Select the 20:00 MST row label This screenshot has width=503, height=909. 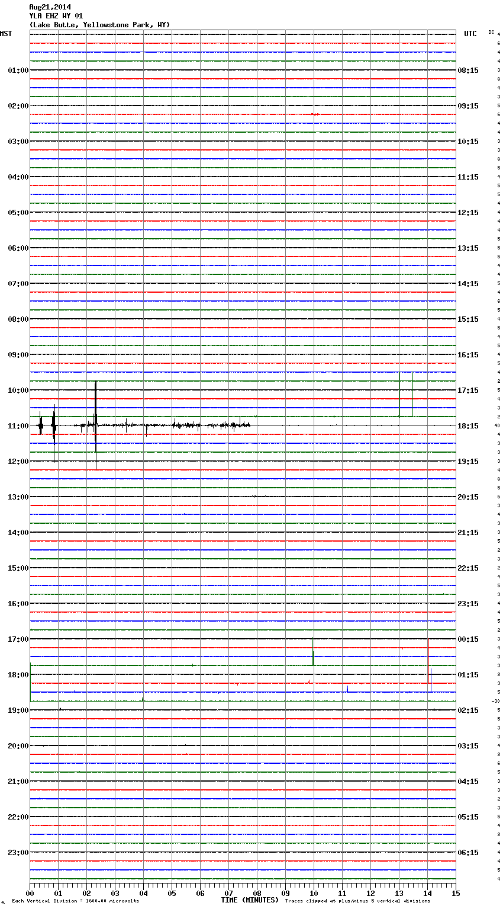(18, 746)
